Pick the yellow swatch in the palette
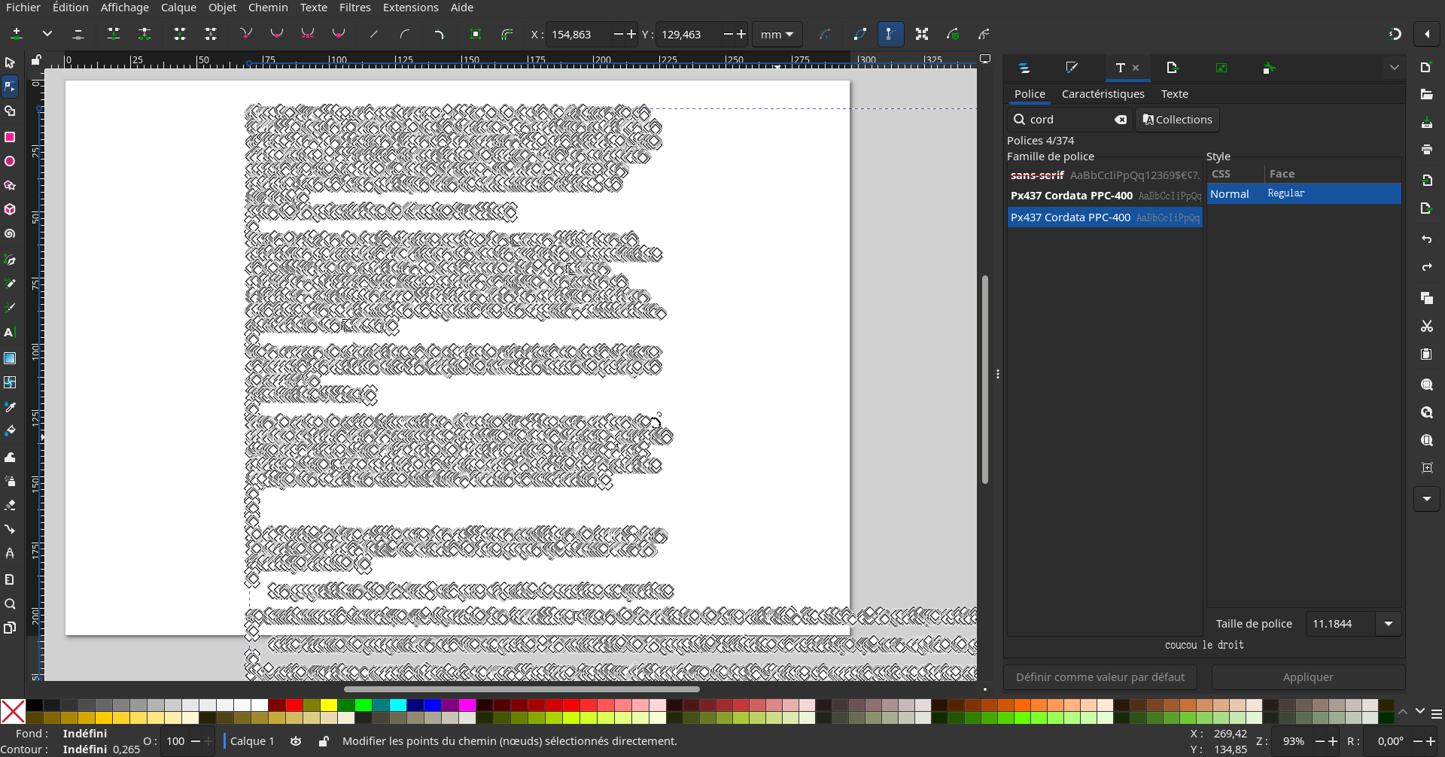Viewport: 1445px width, 757px height. coord(329,705)
